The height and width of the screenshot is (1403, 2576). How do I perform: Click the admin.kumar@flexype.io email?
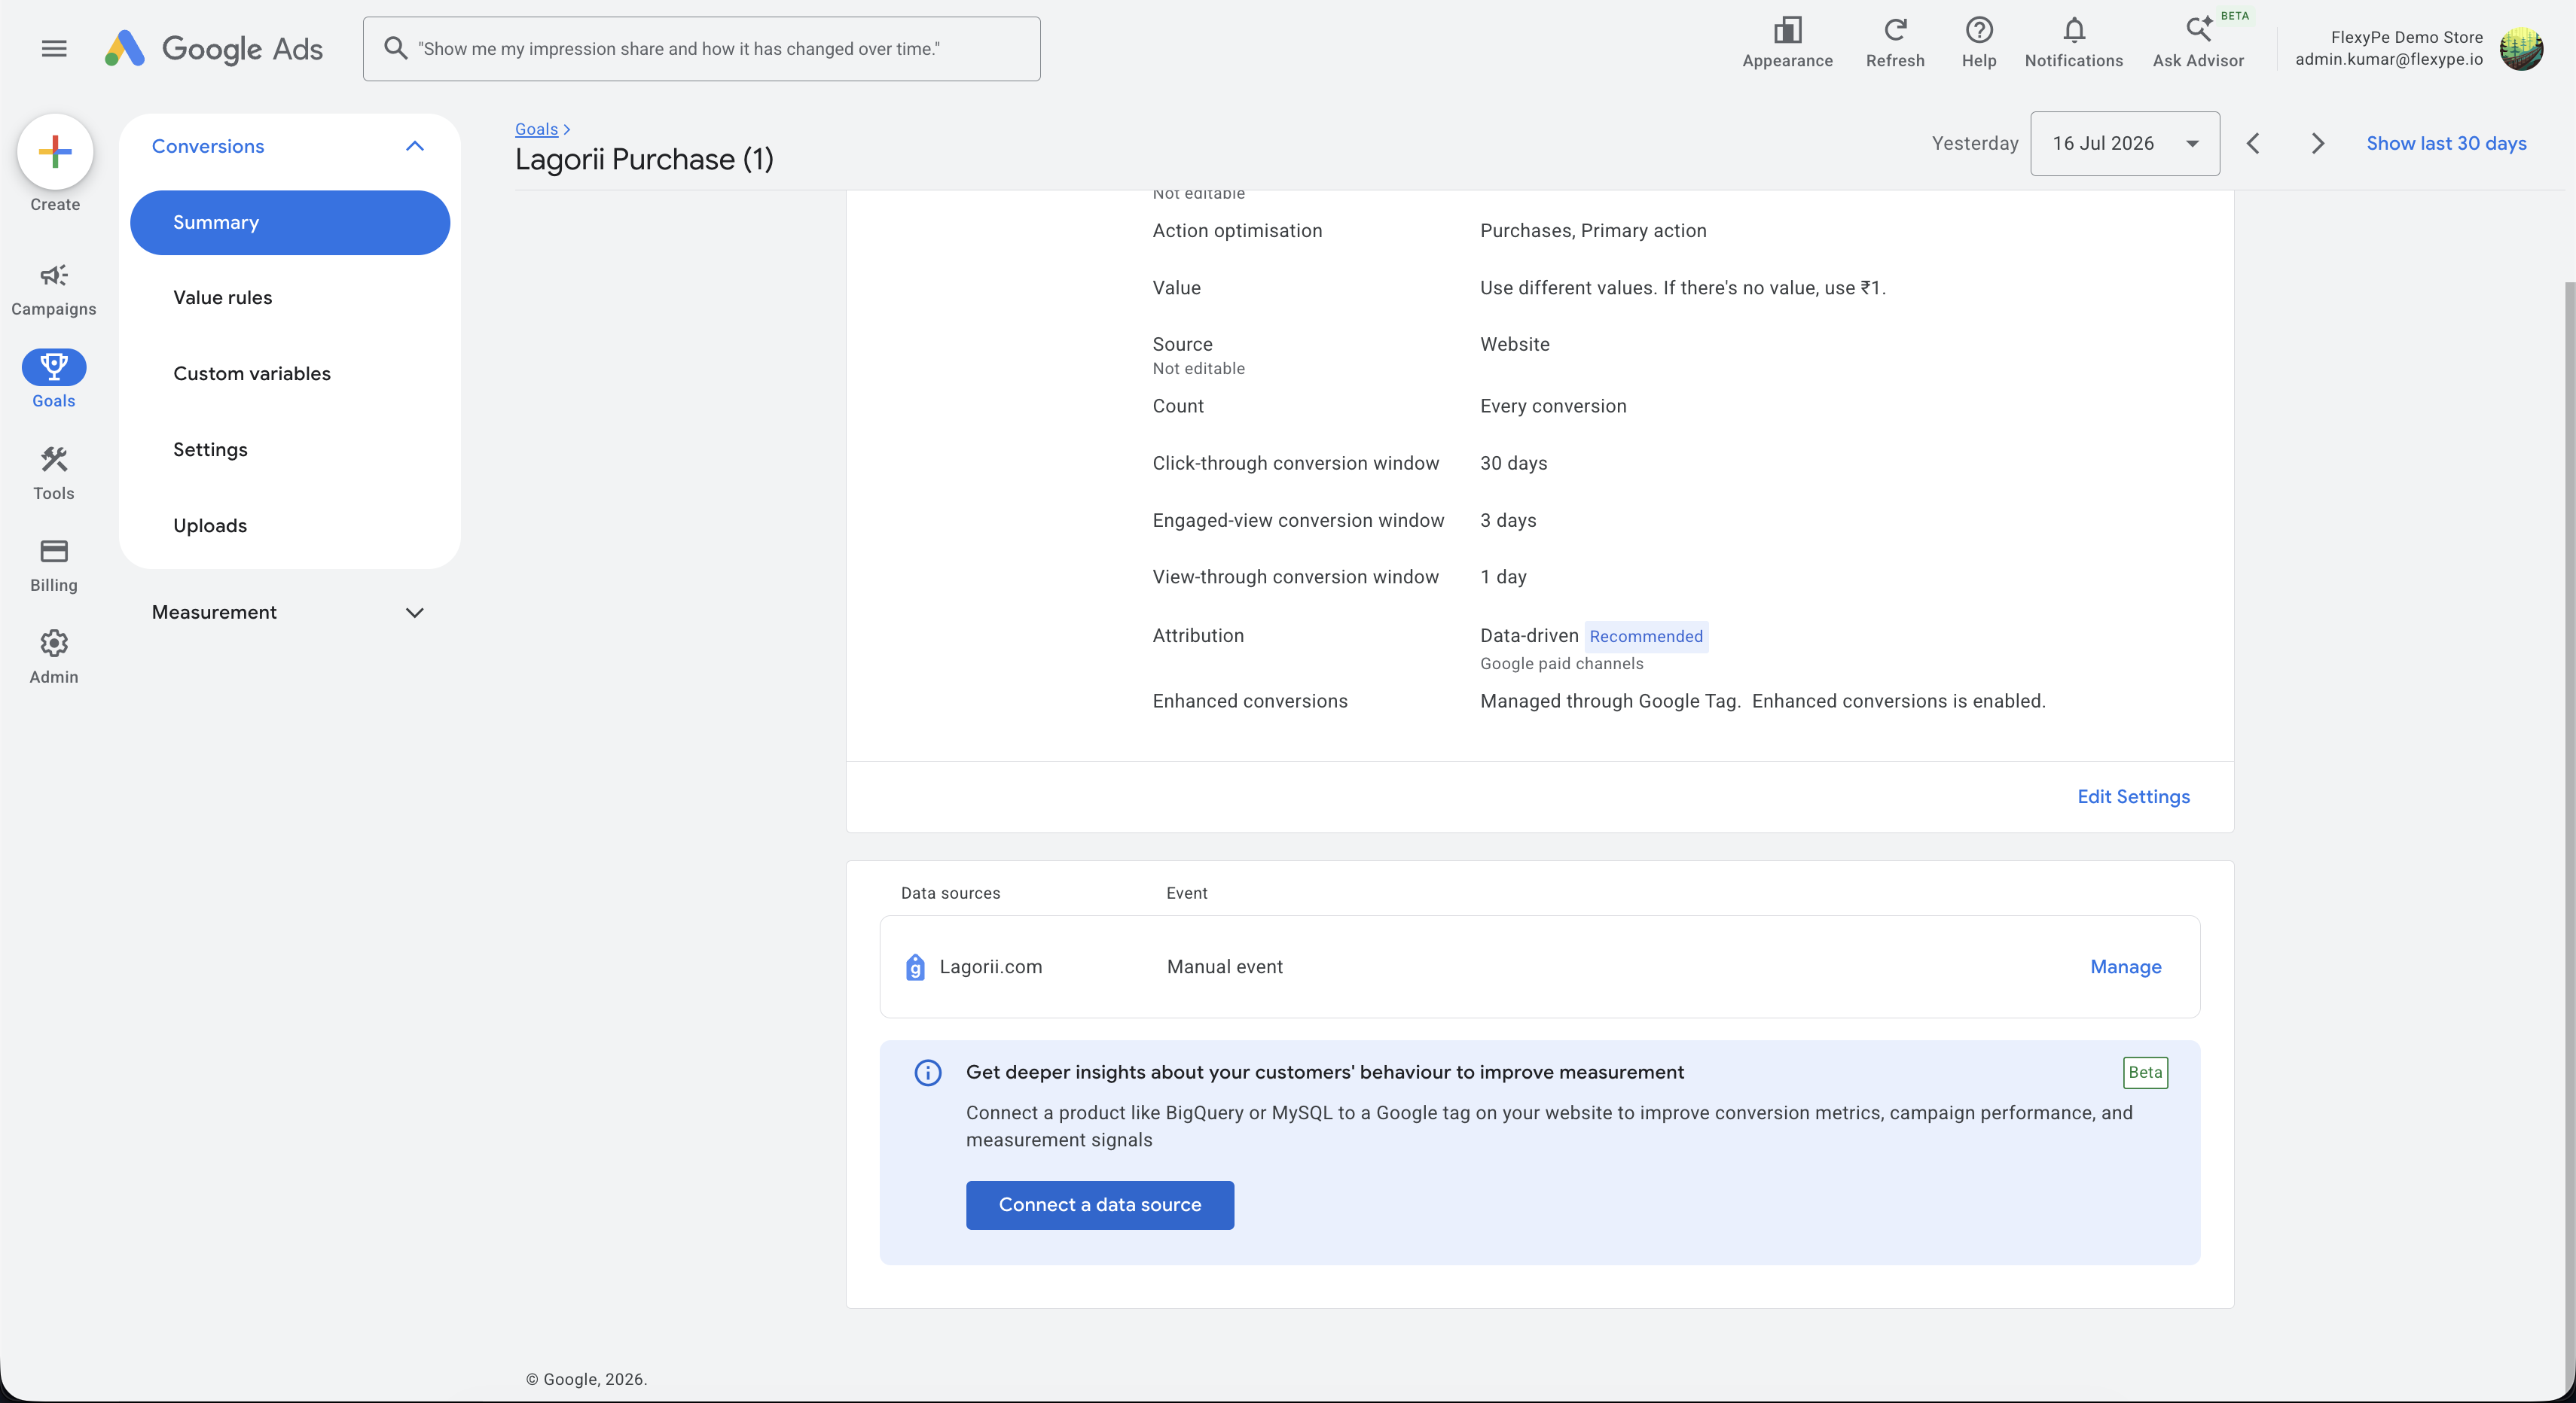coord(2388,59)
